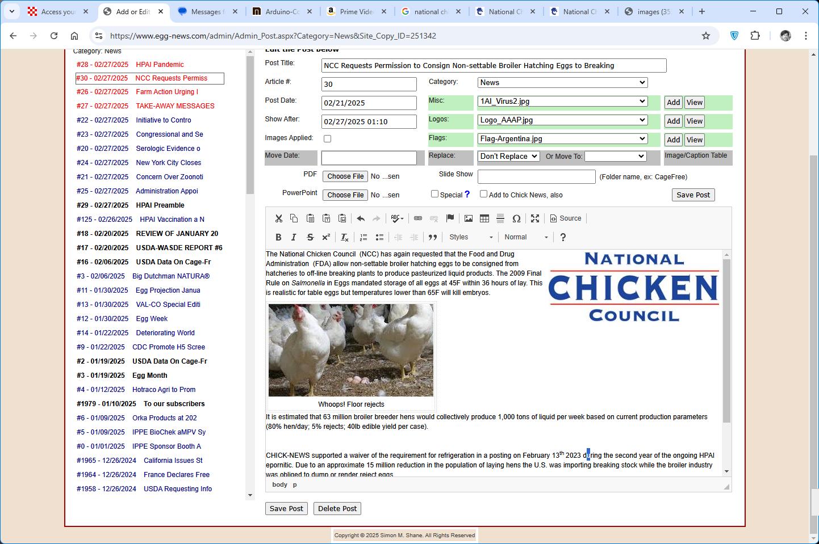
Task: Open post #27 TAKE-AWAY MESSAGES
Action: 145,106
